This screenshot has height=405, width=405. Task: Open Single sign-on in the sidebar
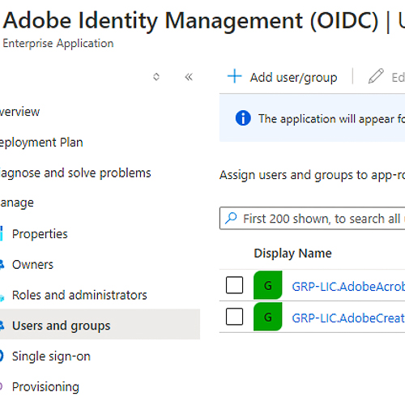tap(51, 356)
